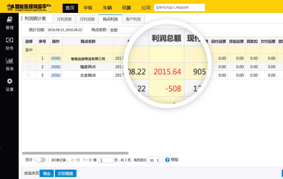Switch to the 客户利润 tab
This screenshot has width=283, height=179.
133,19
